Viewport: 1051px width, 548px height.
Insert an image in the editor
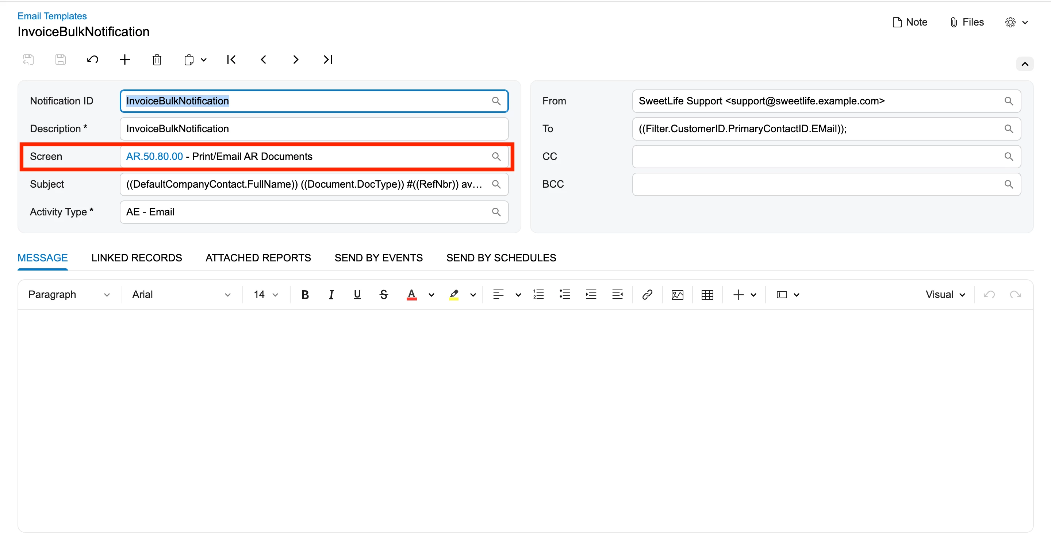(x=677, y=295)
